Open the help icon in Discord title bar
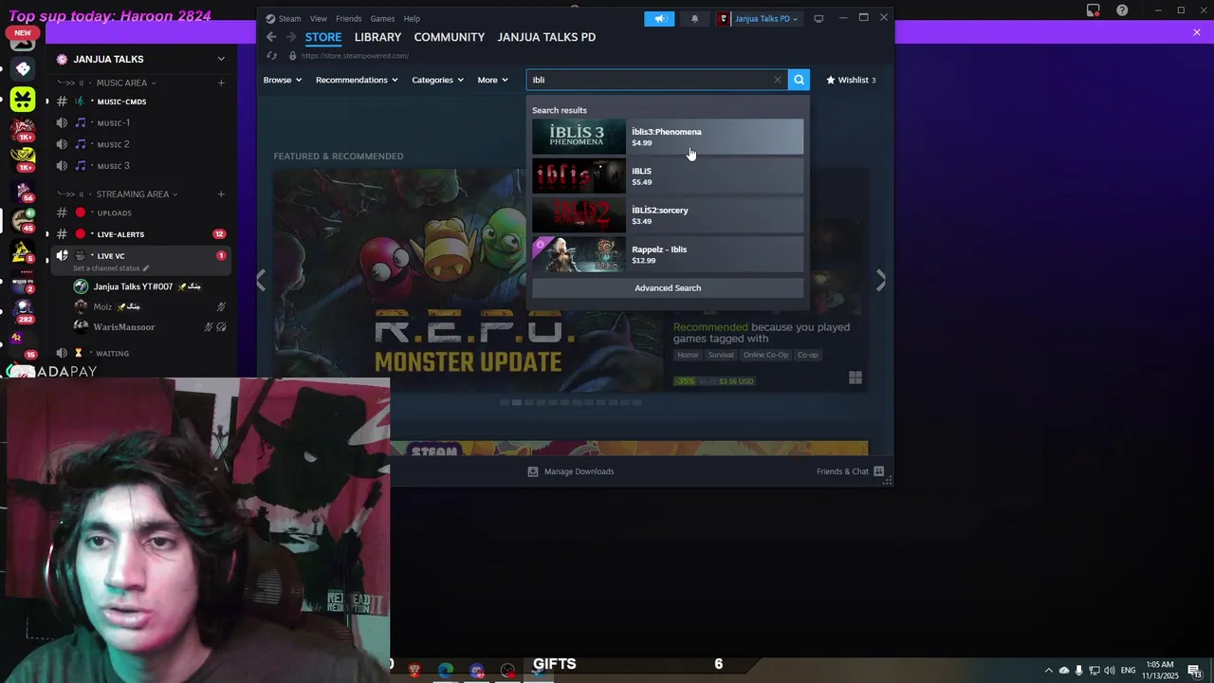Screen dimensions: 1214x683 pyautogui.click(x=1122, y=10)
